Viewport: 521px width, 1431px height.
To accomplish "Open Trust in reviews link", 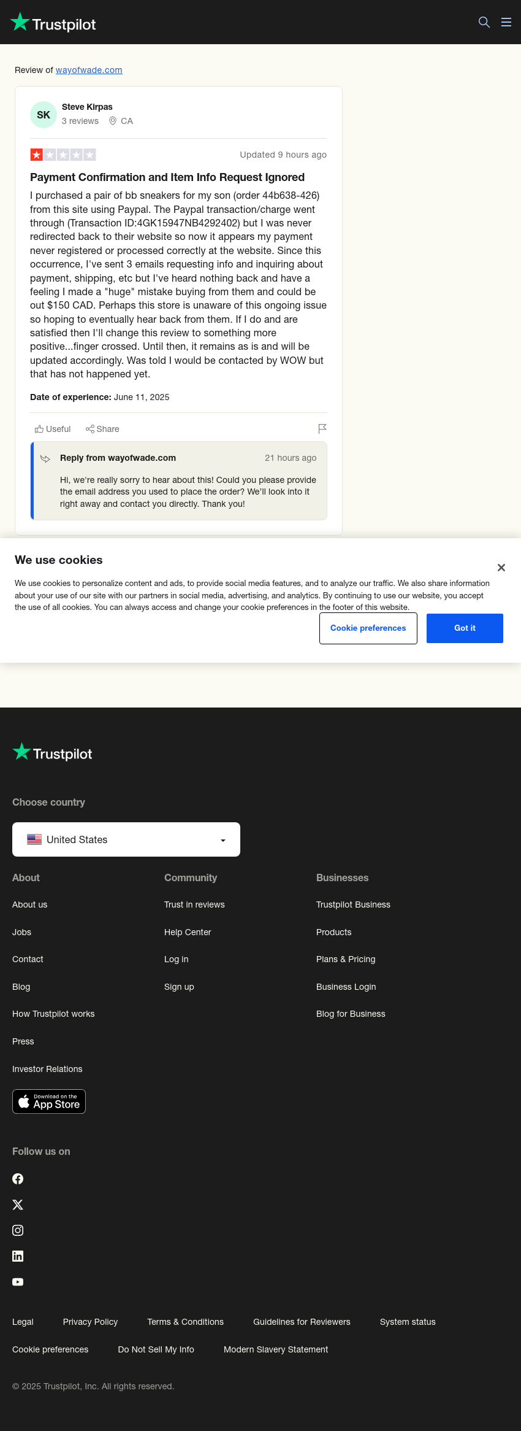I will [x=194, y=904].
